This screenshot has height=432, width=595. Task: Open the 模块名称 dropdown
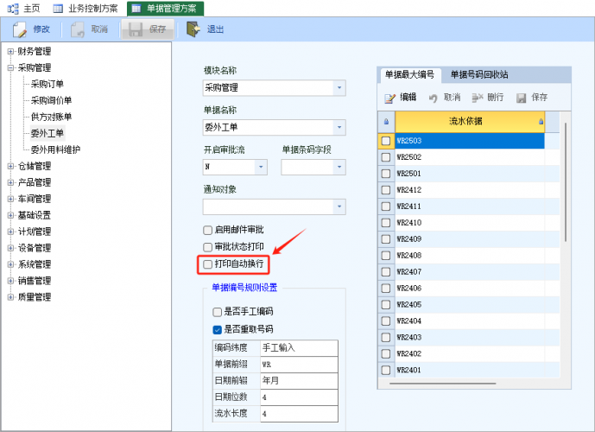[339, 87]
